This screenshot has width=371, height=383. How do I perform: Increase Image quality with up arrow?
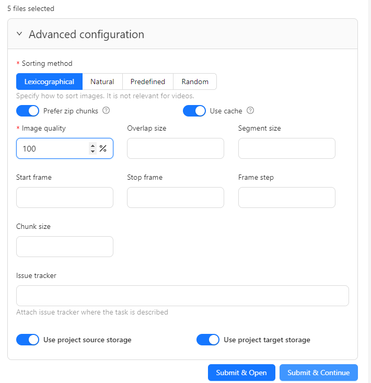[92, 146]
